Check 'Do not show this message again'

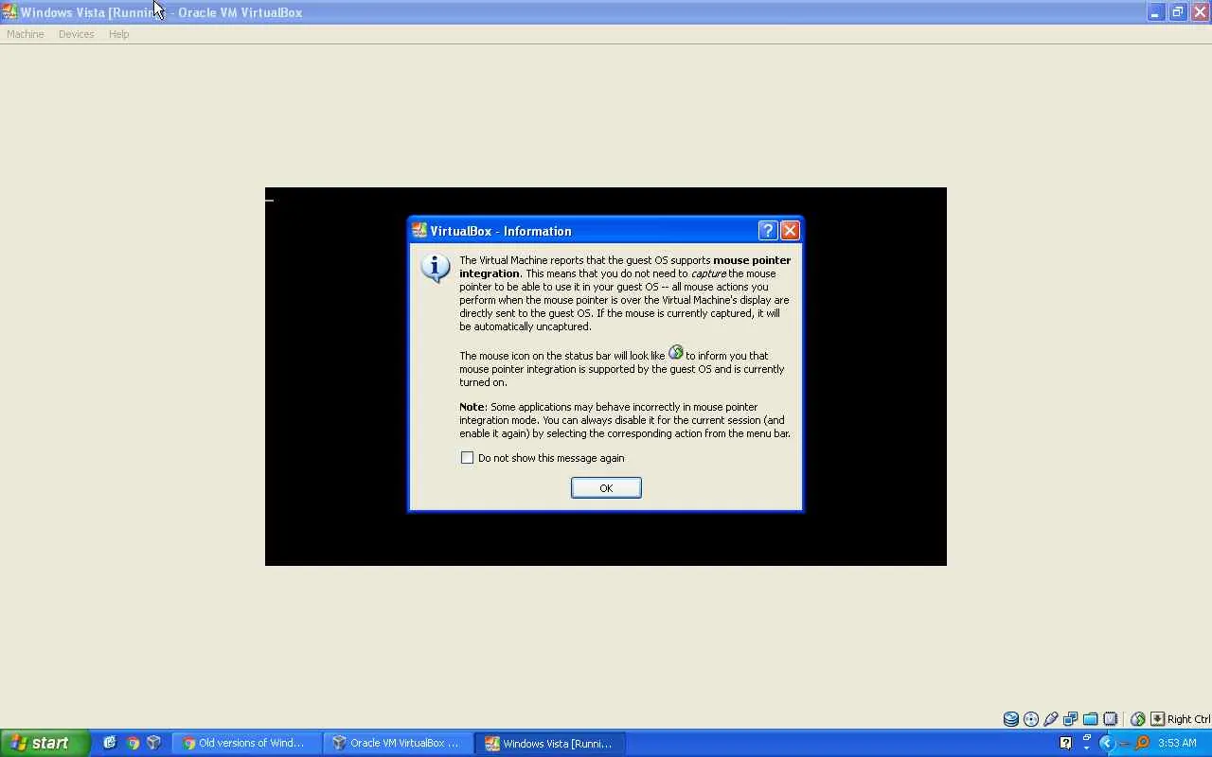click(x=467, y=458)
